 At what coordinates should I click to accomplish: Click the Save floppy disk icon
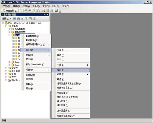pyautogui.click(x=48, y=11)
